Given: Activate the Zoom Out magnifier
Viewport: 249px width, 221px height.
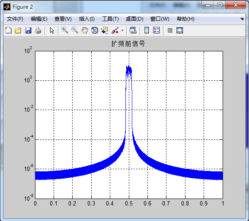Looking at the screenshot, I should [75, 30].
